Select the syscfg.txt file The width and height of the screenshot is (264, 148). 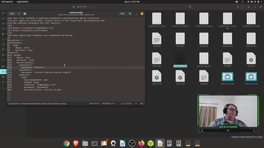pos(204,77)
